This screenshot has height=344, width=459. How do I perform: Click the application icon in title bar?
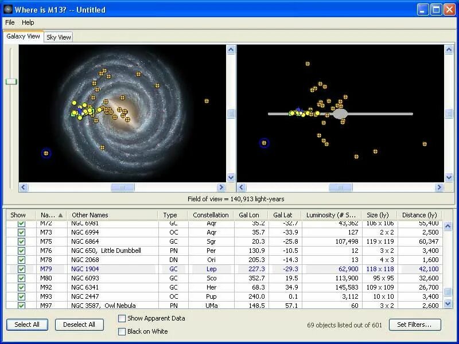[x=8, y=9]
